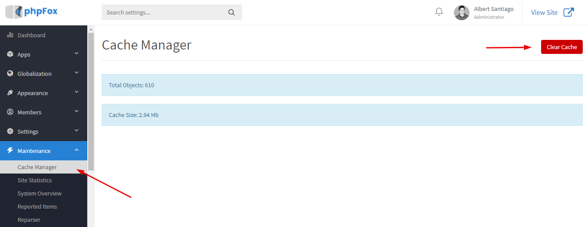The width and height of the screenshot is (588, 227).
Task: Click the Globalization globe icon
Action: pyautogui.click(x=10, y=74)
